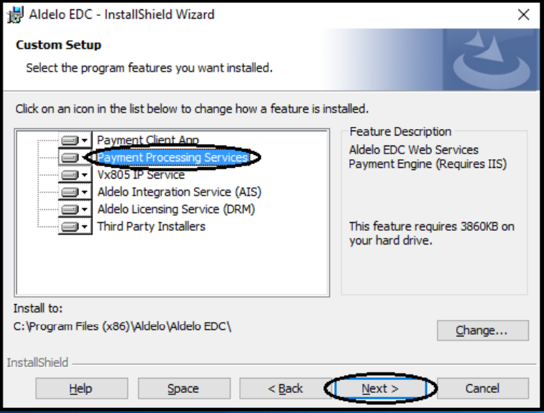Click the installer icon in title bar

pyautogui.click(x=15, y=15)
